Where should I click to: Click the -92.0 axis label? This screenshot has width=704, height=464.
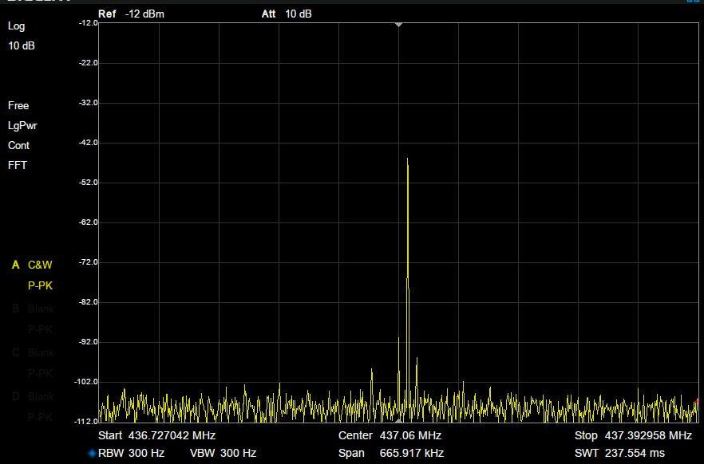(x=88, y=342)
